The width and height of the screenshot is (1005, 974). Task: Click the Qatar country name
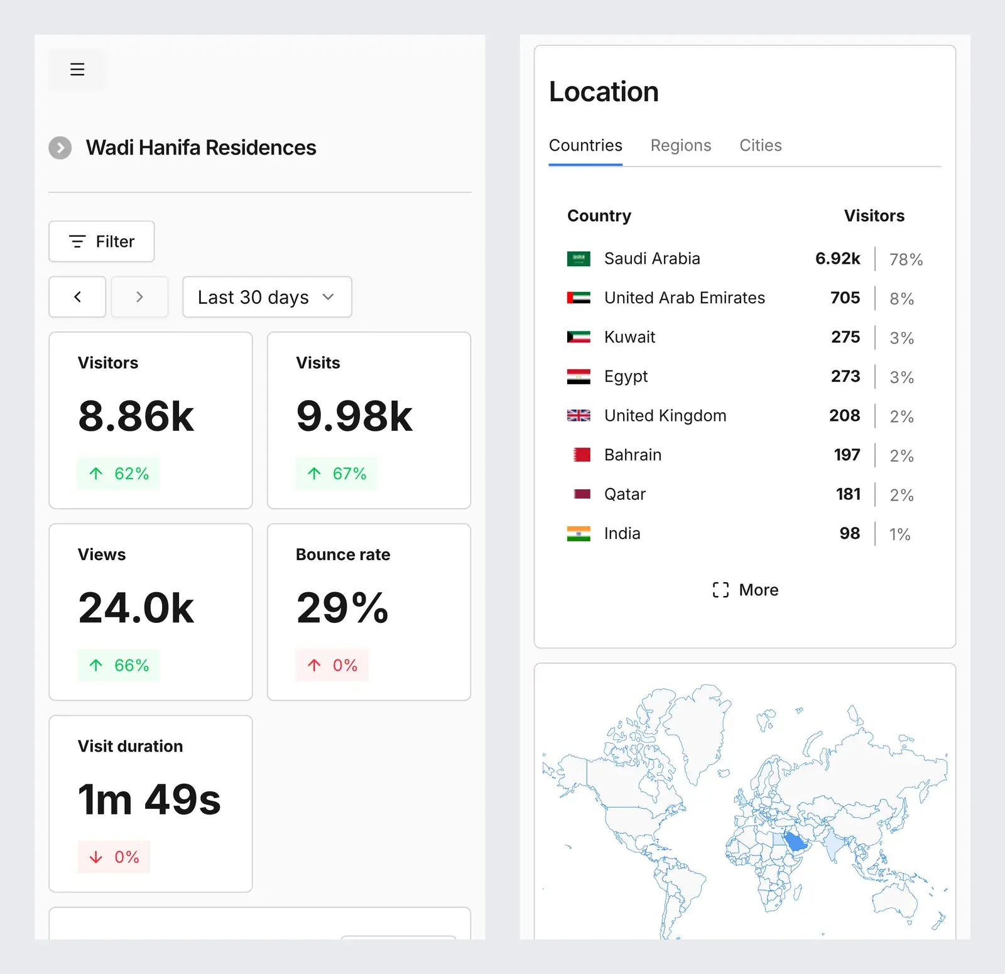[624, 494]
